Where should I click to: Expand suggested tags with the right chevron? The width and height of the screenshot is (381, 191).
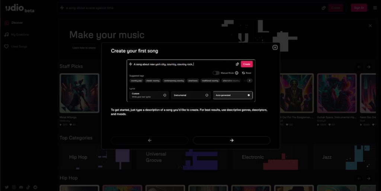[249, 80]
